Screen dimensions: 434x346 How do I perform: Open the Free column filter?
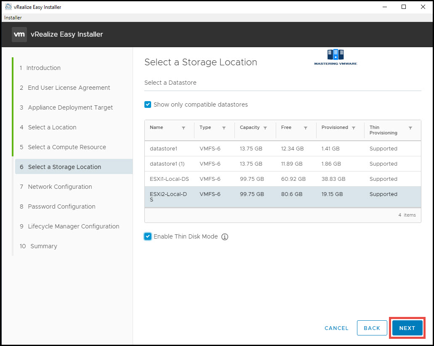pos(305,127)
